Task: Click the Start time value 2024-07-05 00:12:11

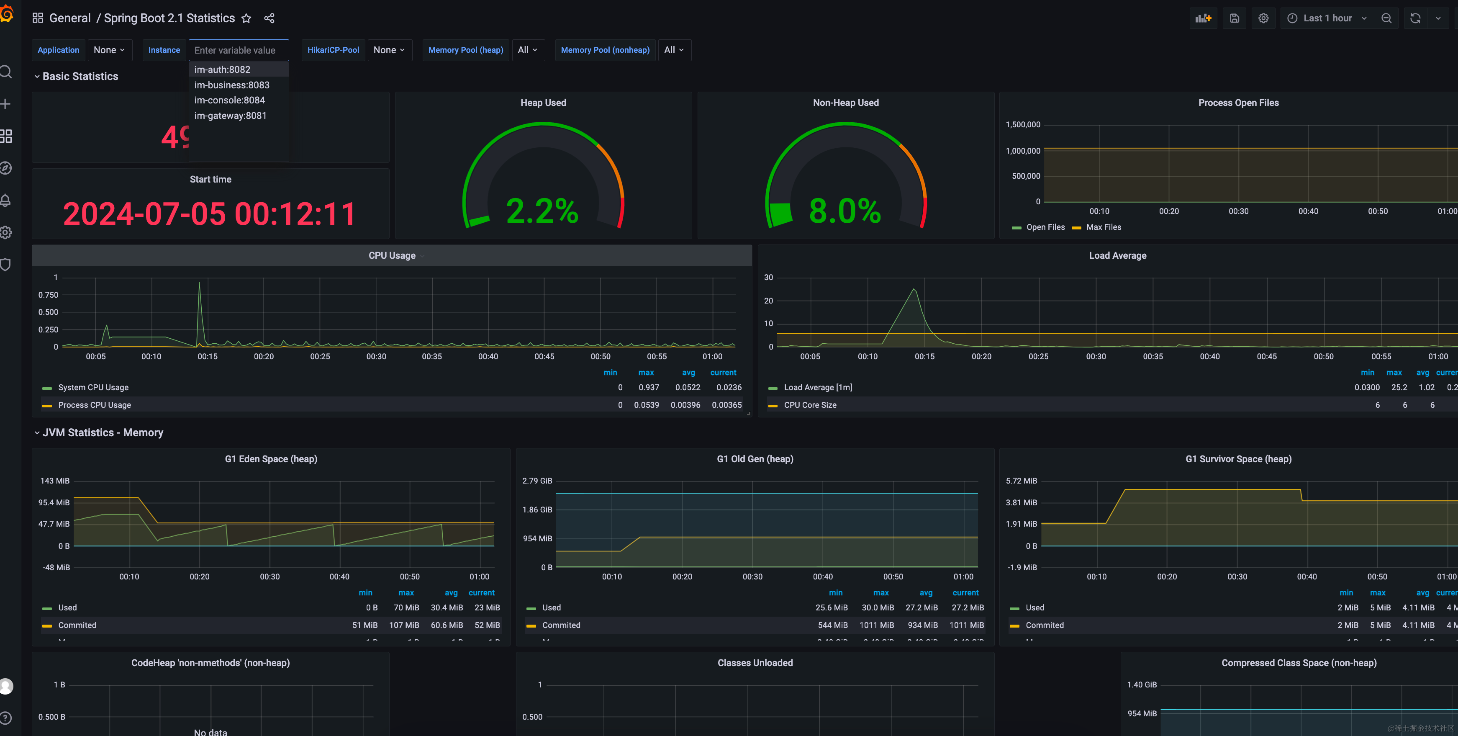Action: pos(210,214)
